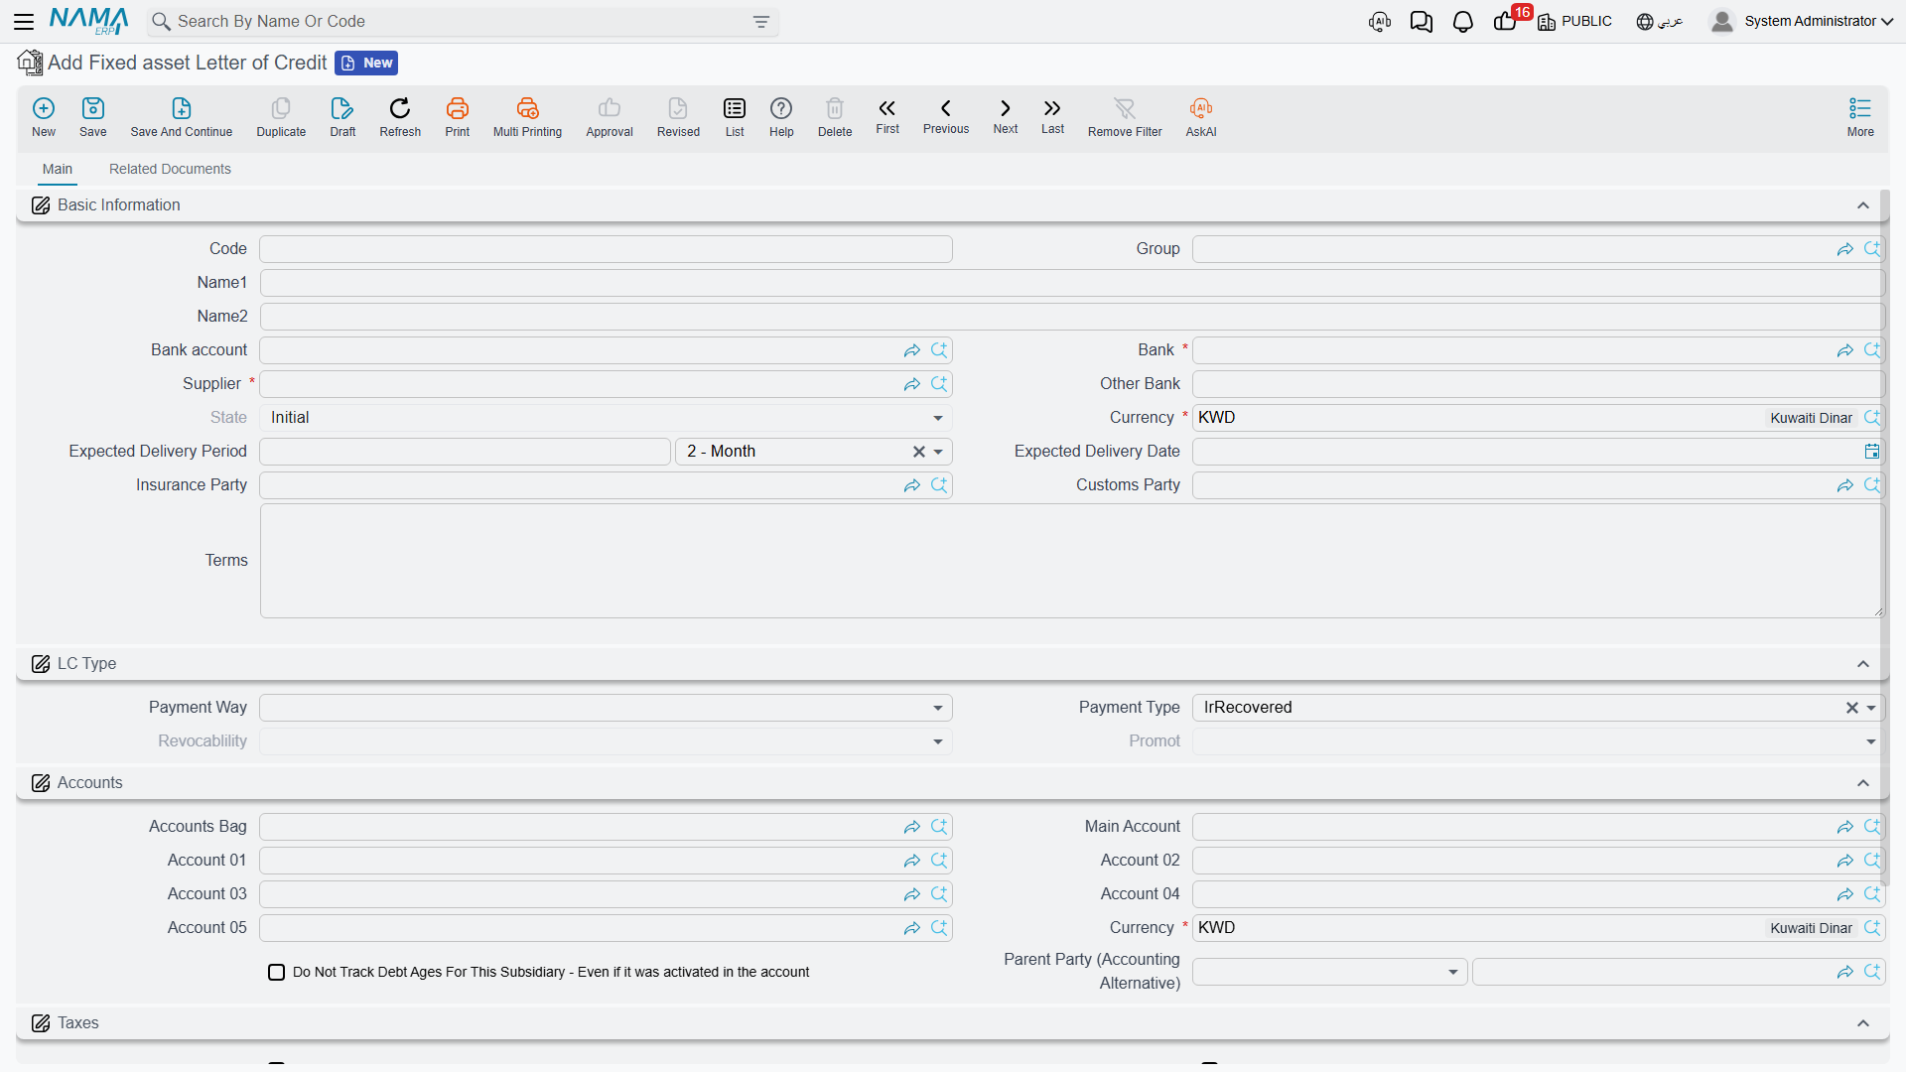Open the State dropdown
This screenshot has height=1072, width=1906.
point(937,418)
